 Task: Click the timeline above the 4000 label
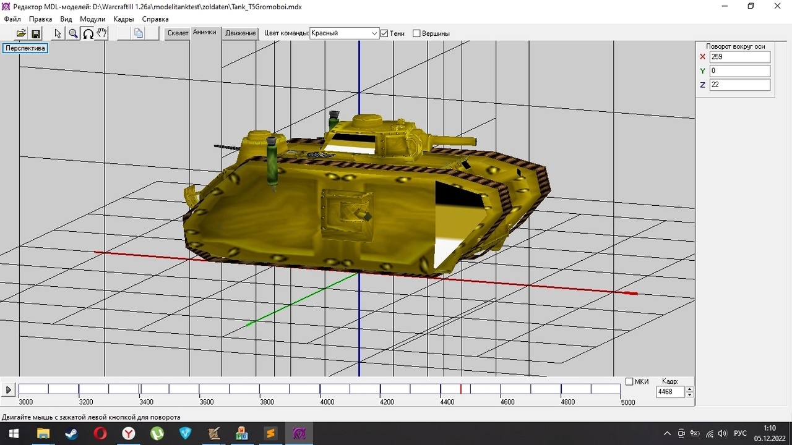(x=320, y=389)
